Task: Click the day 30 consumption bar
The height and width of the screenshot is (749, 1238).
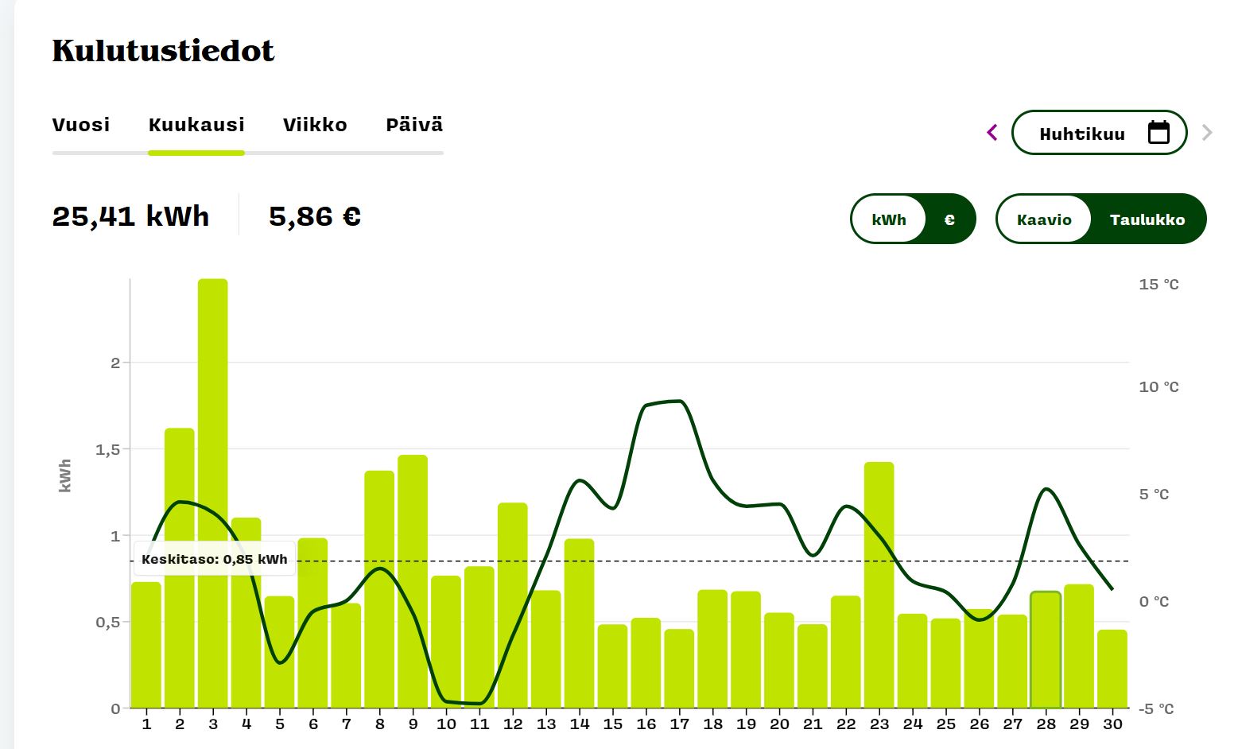Action: [1112, 669]
